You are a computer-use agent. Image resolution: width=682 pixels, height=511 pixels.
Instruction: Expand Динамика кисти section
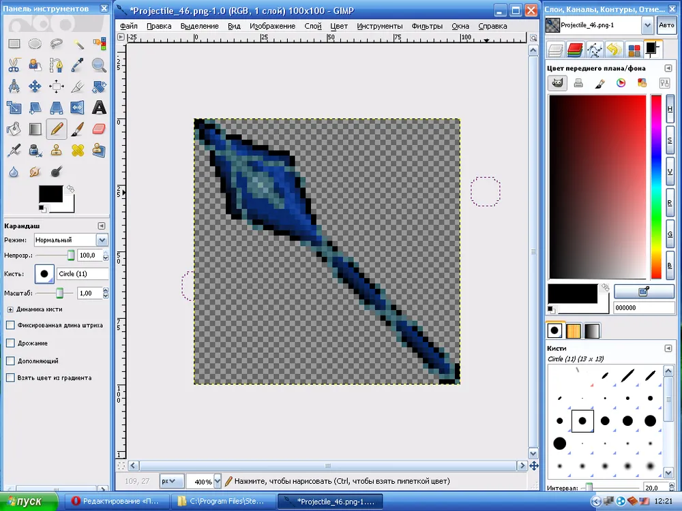pos(10,309)
